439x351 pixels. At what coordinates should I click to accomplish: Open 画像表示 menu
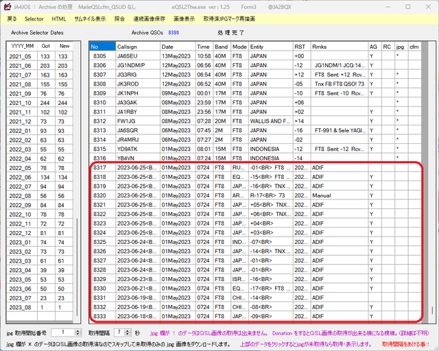[185, 19]
